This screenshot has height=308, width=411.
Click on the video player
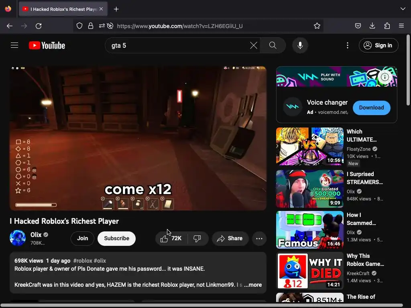(138, 138)
